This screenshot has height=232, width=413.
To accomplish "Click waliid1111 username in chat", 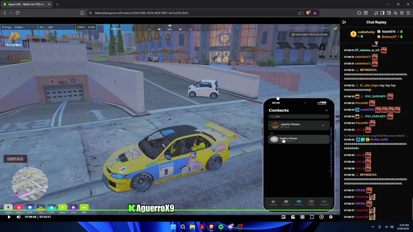I will pos(367,110).
